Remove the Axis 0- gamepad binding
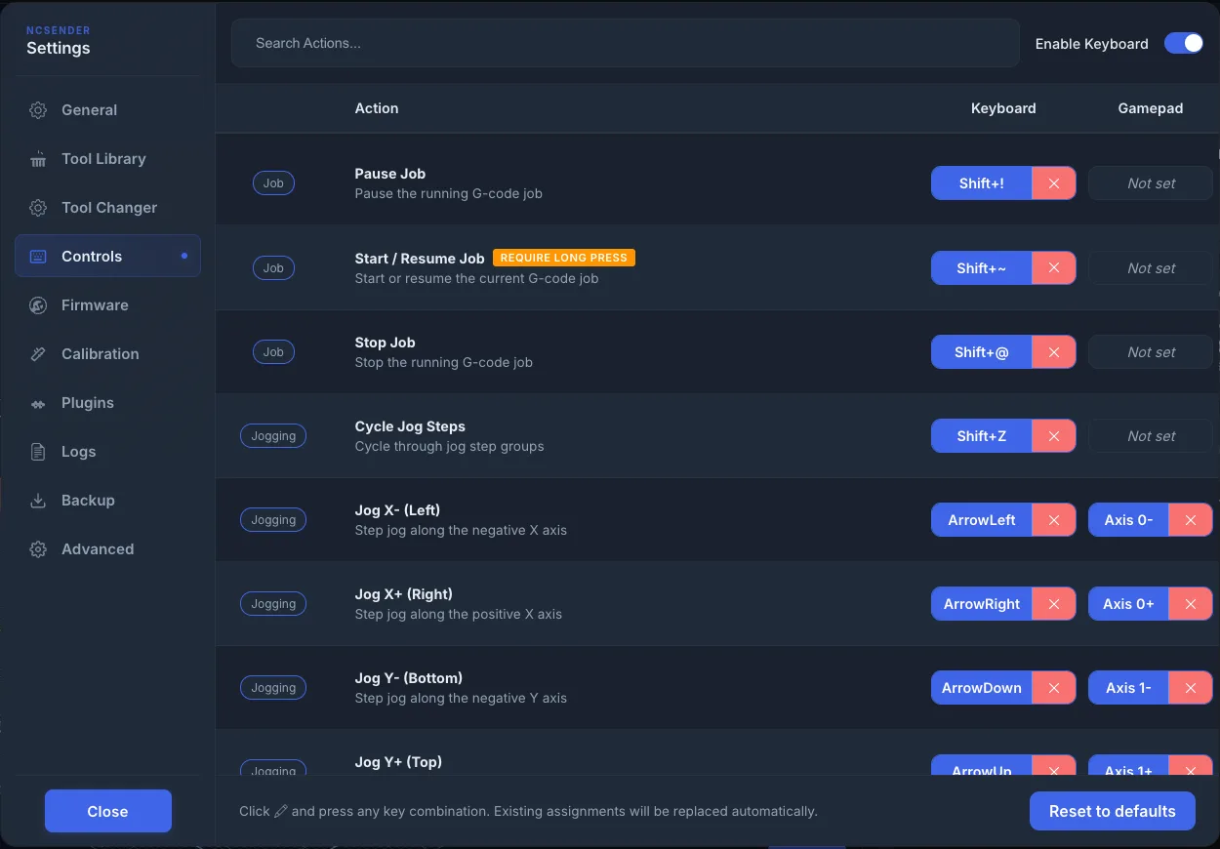 pos(1190,520)
